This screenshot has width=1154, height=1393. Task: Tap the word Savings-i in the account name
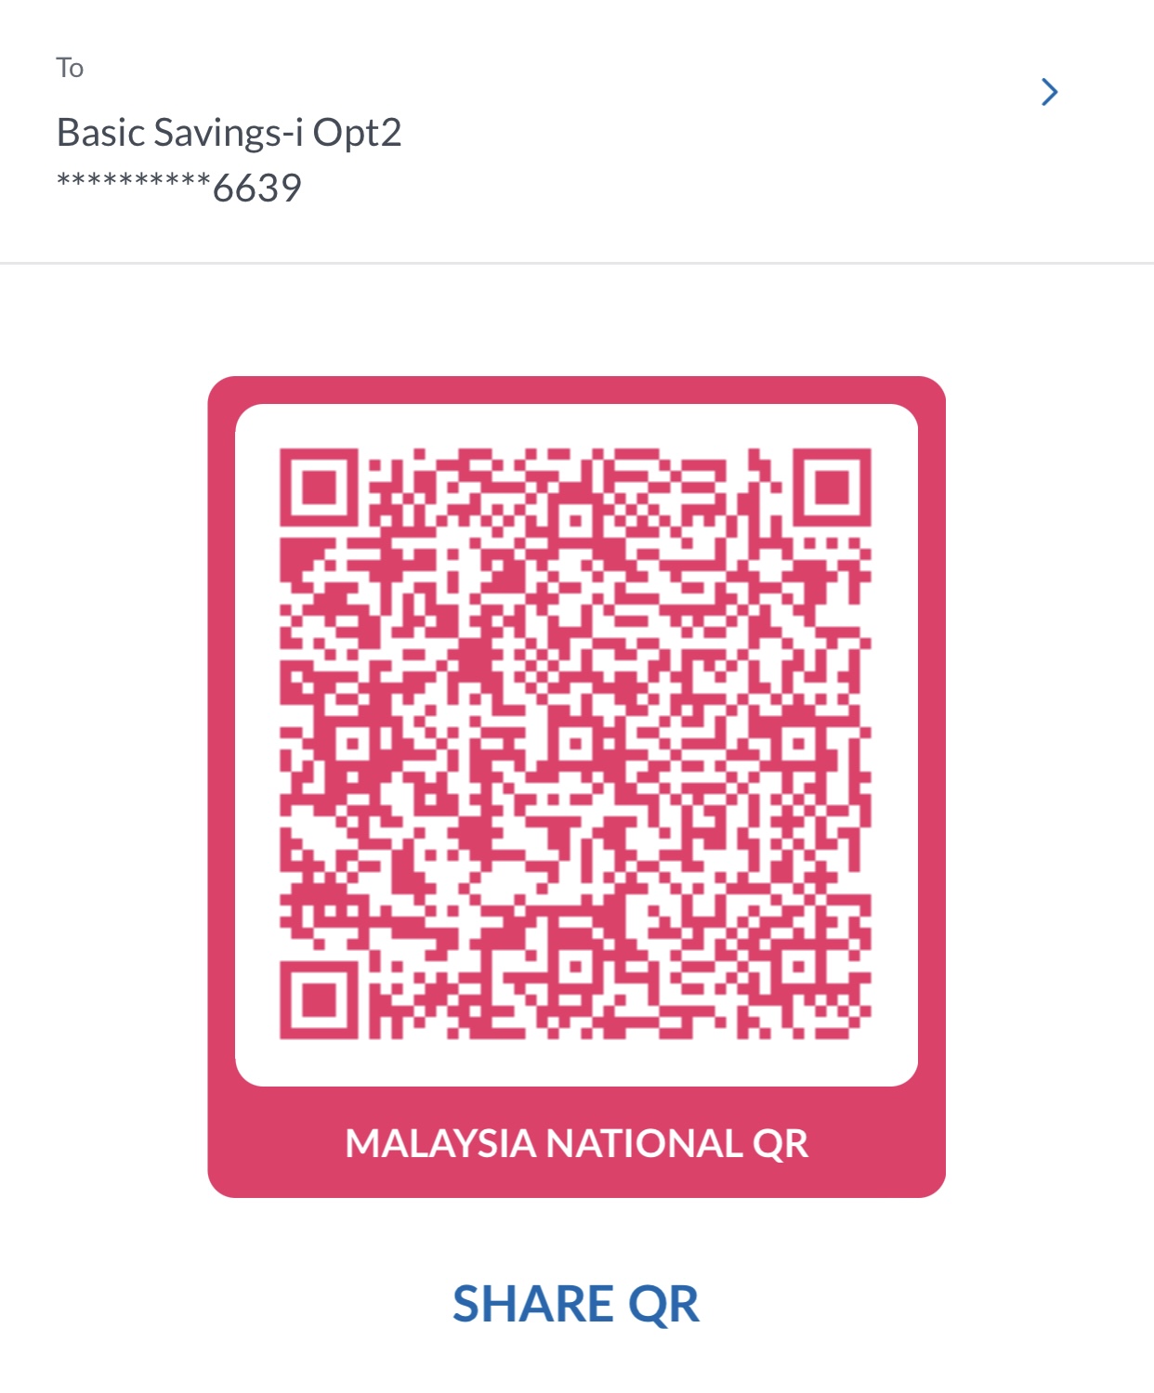pyautogui.click(x=229, y=133)
